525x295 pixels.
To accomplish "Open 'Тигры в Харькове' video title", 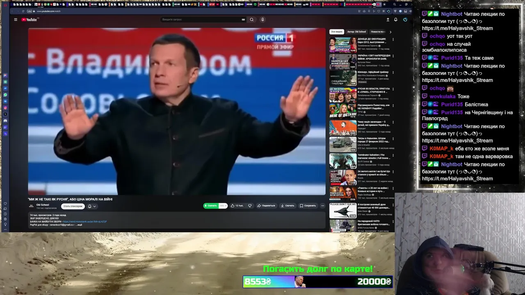I will tap(373, 140).
